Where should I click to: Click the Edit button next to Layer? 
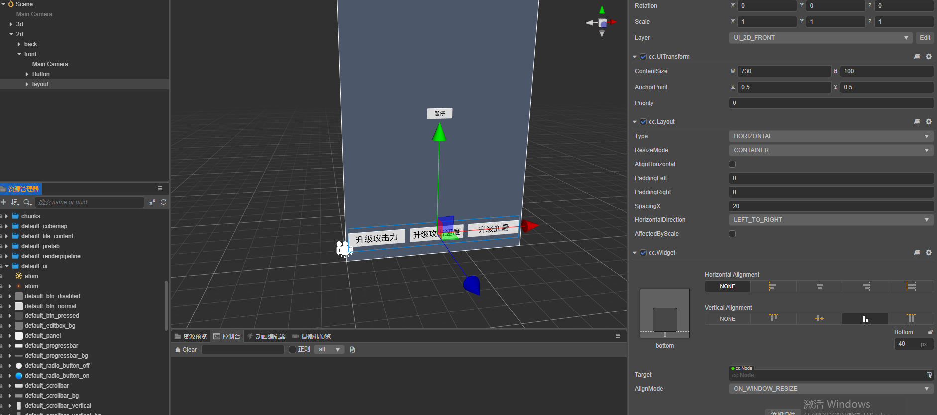925,38
